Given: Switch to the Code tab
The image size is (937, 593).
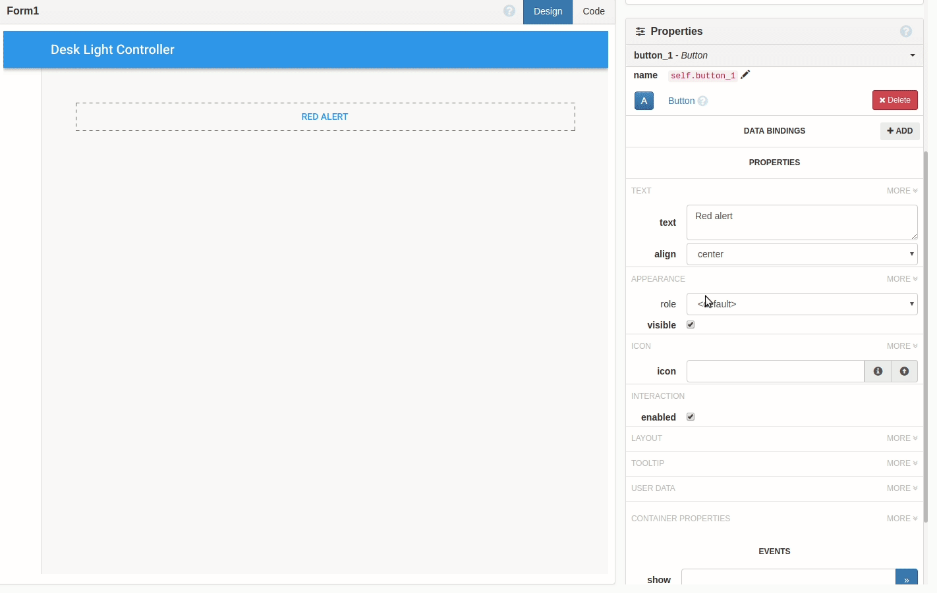Looking at the screenshot, I should (x=593, y=11).
